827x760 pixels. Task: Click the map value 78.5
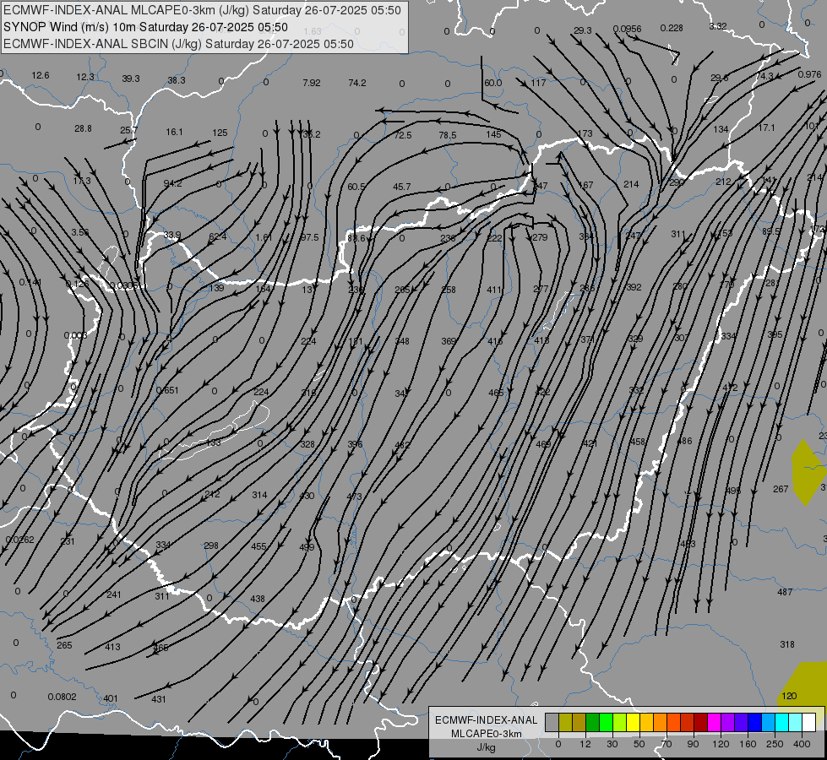coord(447,135)
